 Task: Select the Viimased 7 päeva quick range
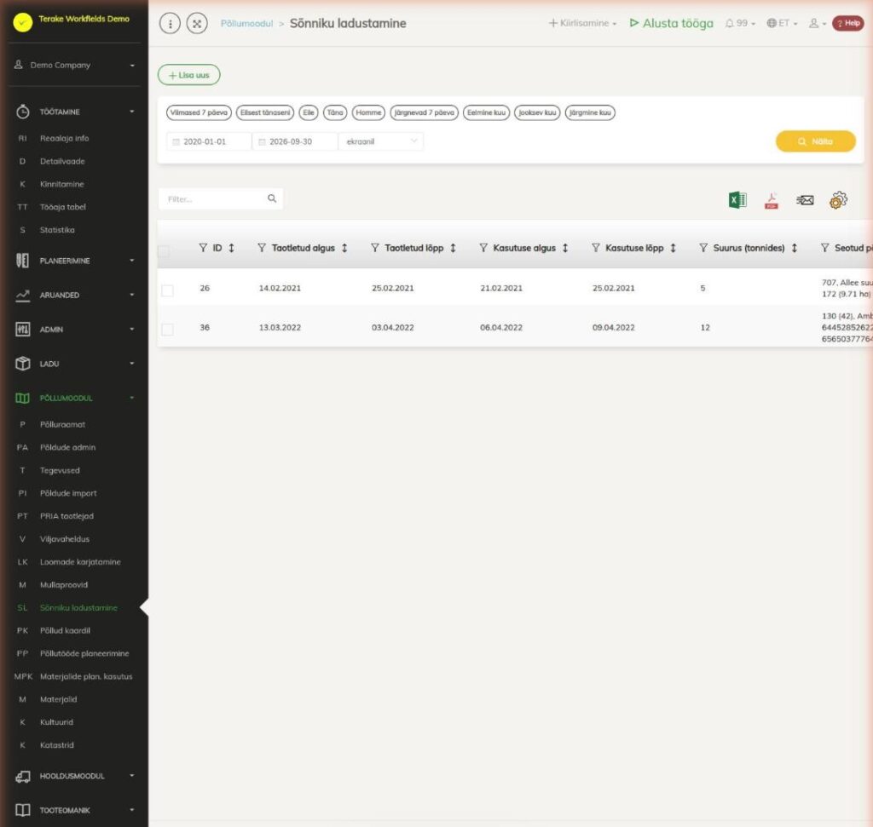pyautogui.click(x=199, y=112)
